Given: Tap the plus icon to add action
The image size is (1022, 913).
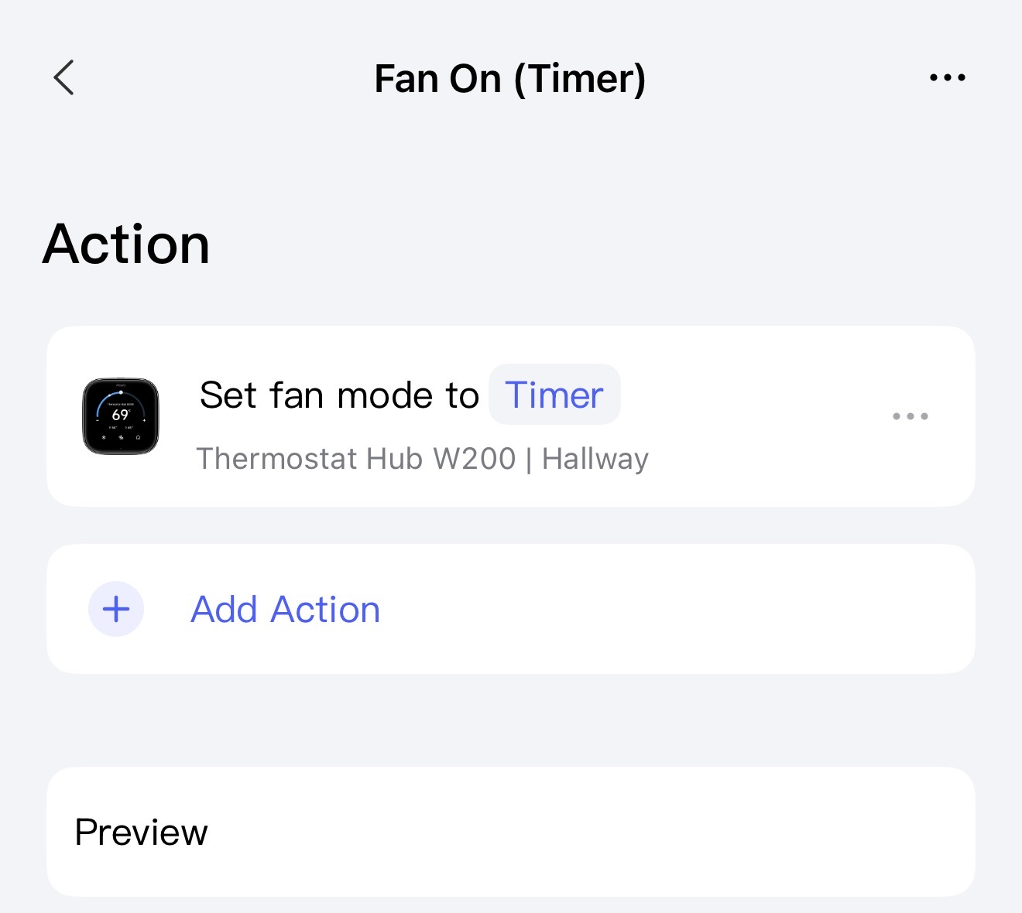Looking at the screenshot, I should tap(116, 610).
